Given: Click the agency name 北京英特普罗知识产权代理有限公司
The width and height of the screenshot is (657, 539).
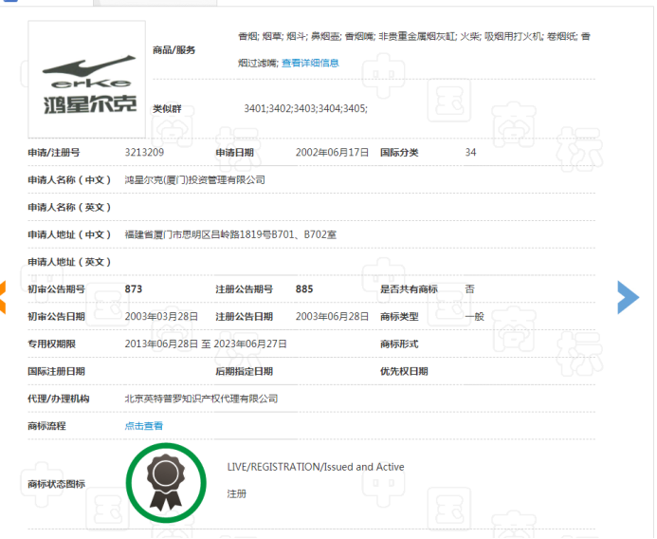Looking at the screenshot, I should coord(201,399).
